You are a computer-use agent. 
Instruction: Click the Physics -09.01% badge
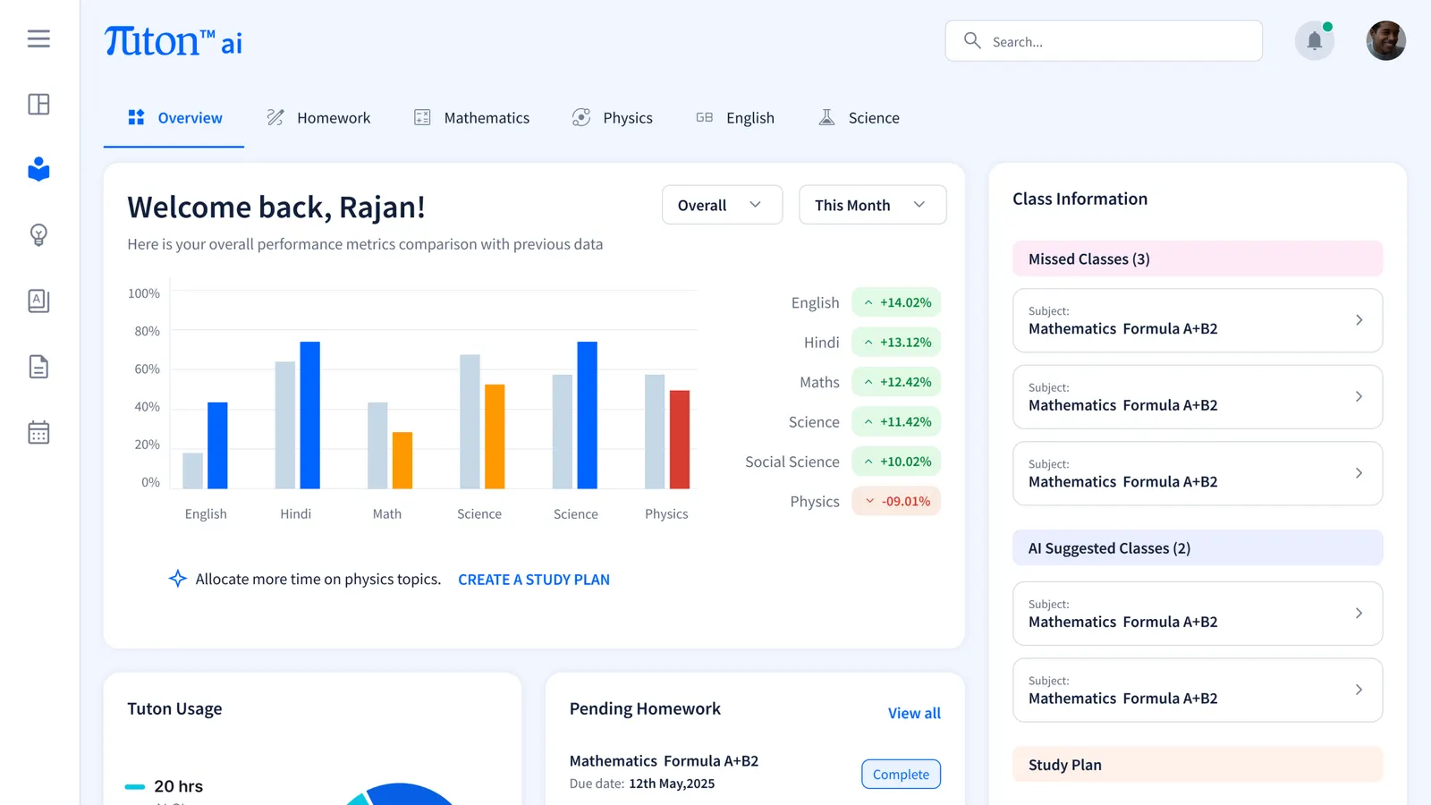point(896,501)
